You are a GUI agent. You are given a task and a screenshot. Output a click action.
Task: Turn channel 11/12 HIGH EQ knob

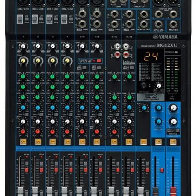click(129, 76)
